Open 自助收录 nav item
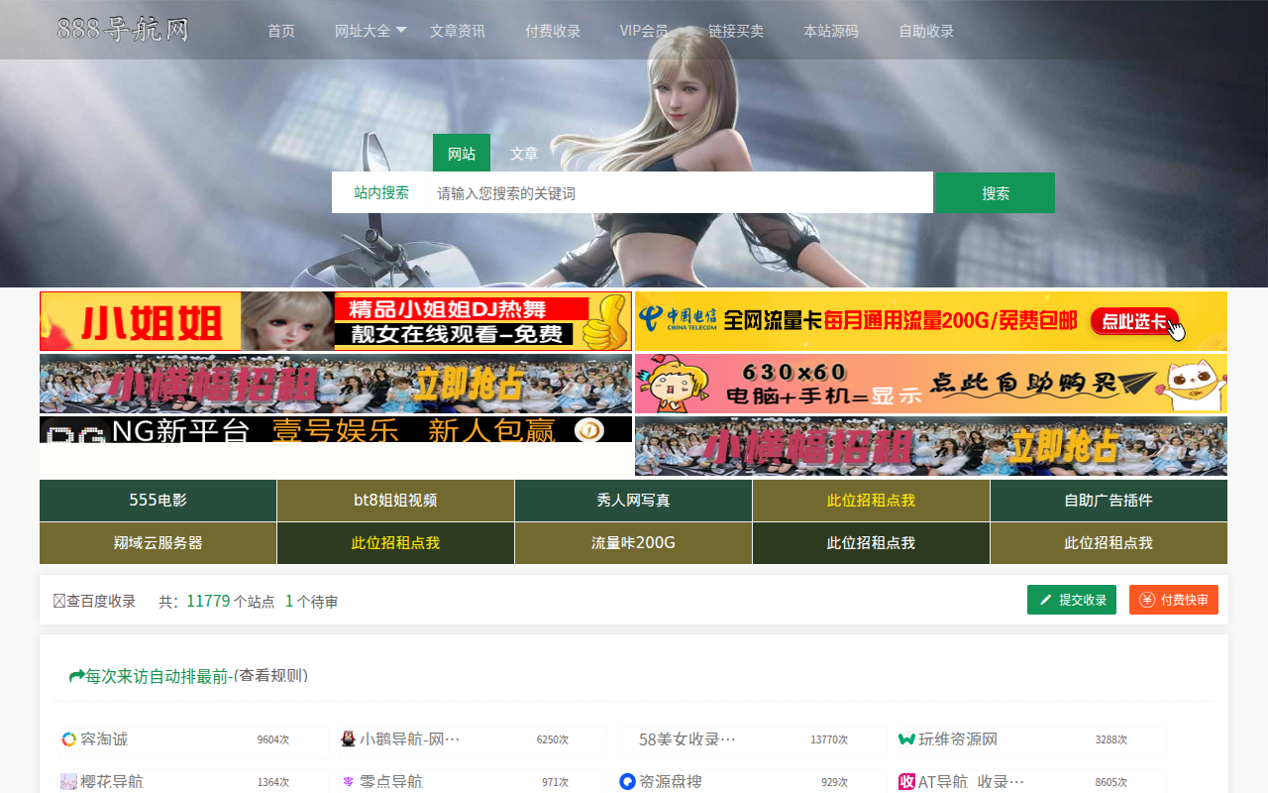The image size is (1268, 793). [926, 31]
